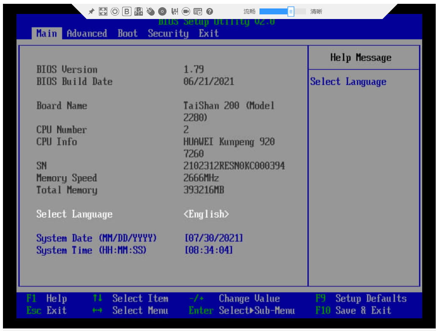Image resolution: width=437 pixels, height=331 pixels.
Task: Click the date field [07/30/2021]
Action: coord(214,238)
